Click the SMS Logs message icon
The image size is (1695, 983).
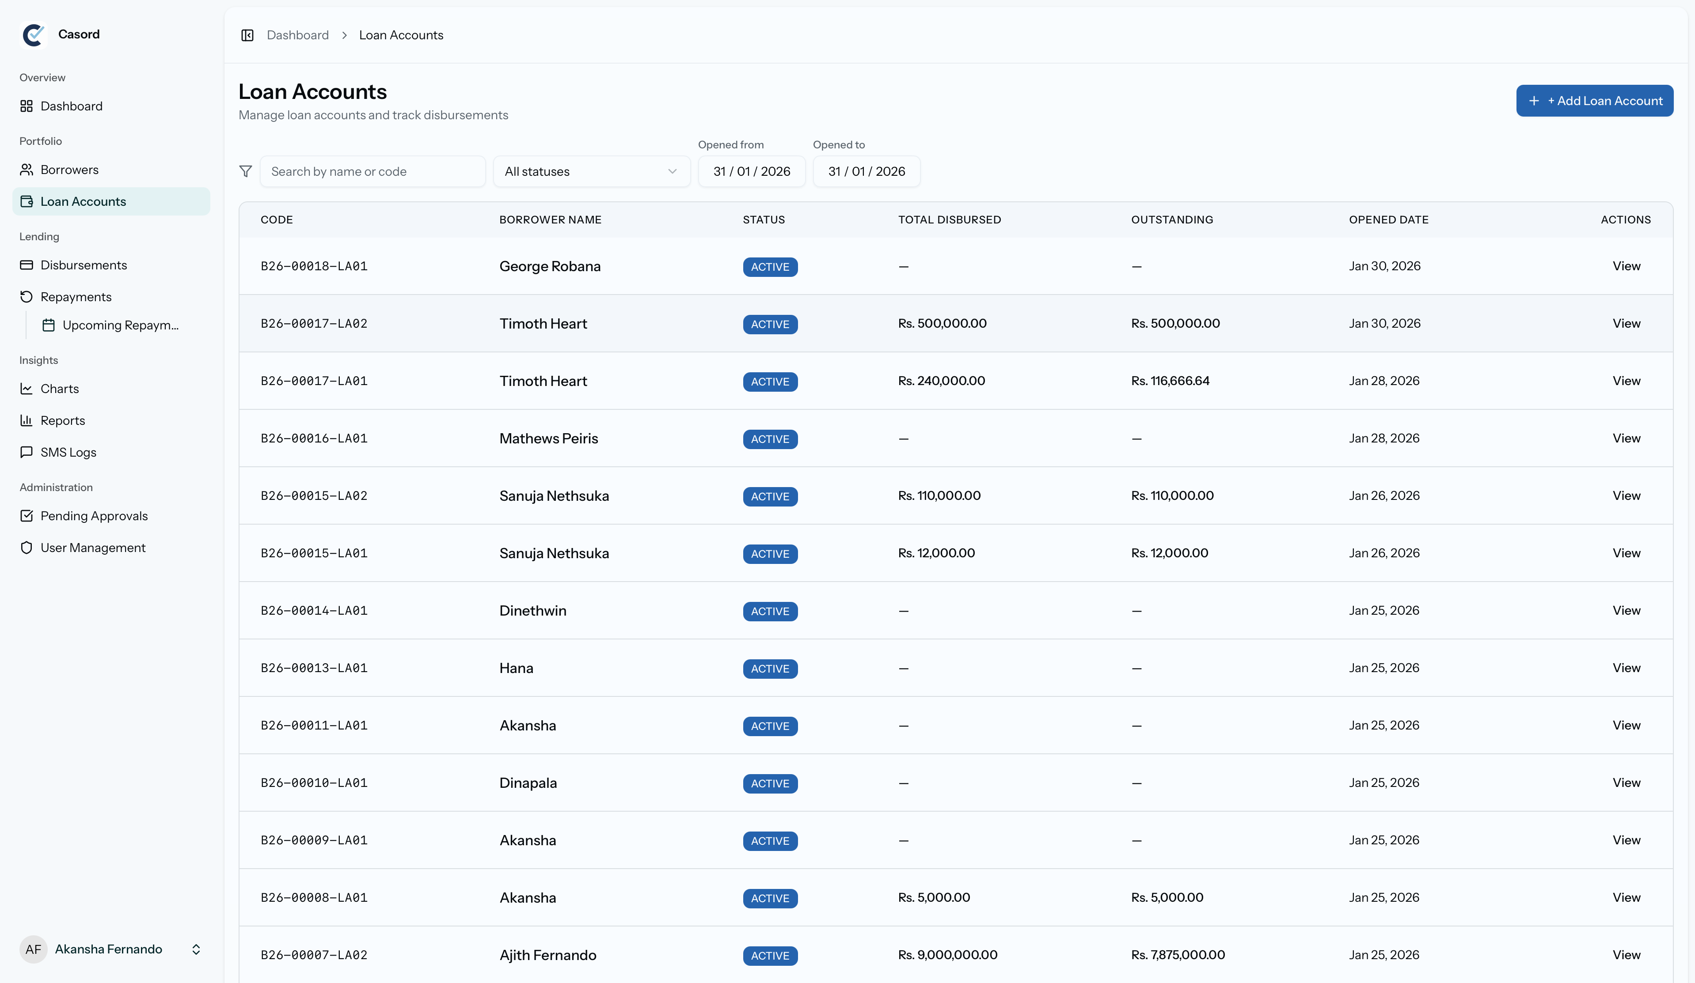26,452
